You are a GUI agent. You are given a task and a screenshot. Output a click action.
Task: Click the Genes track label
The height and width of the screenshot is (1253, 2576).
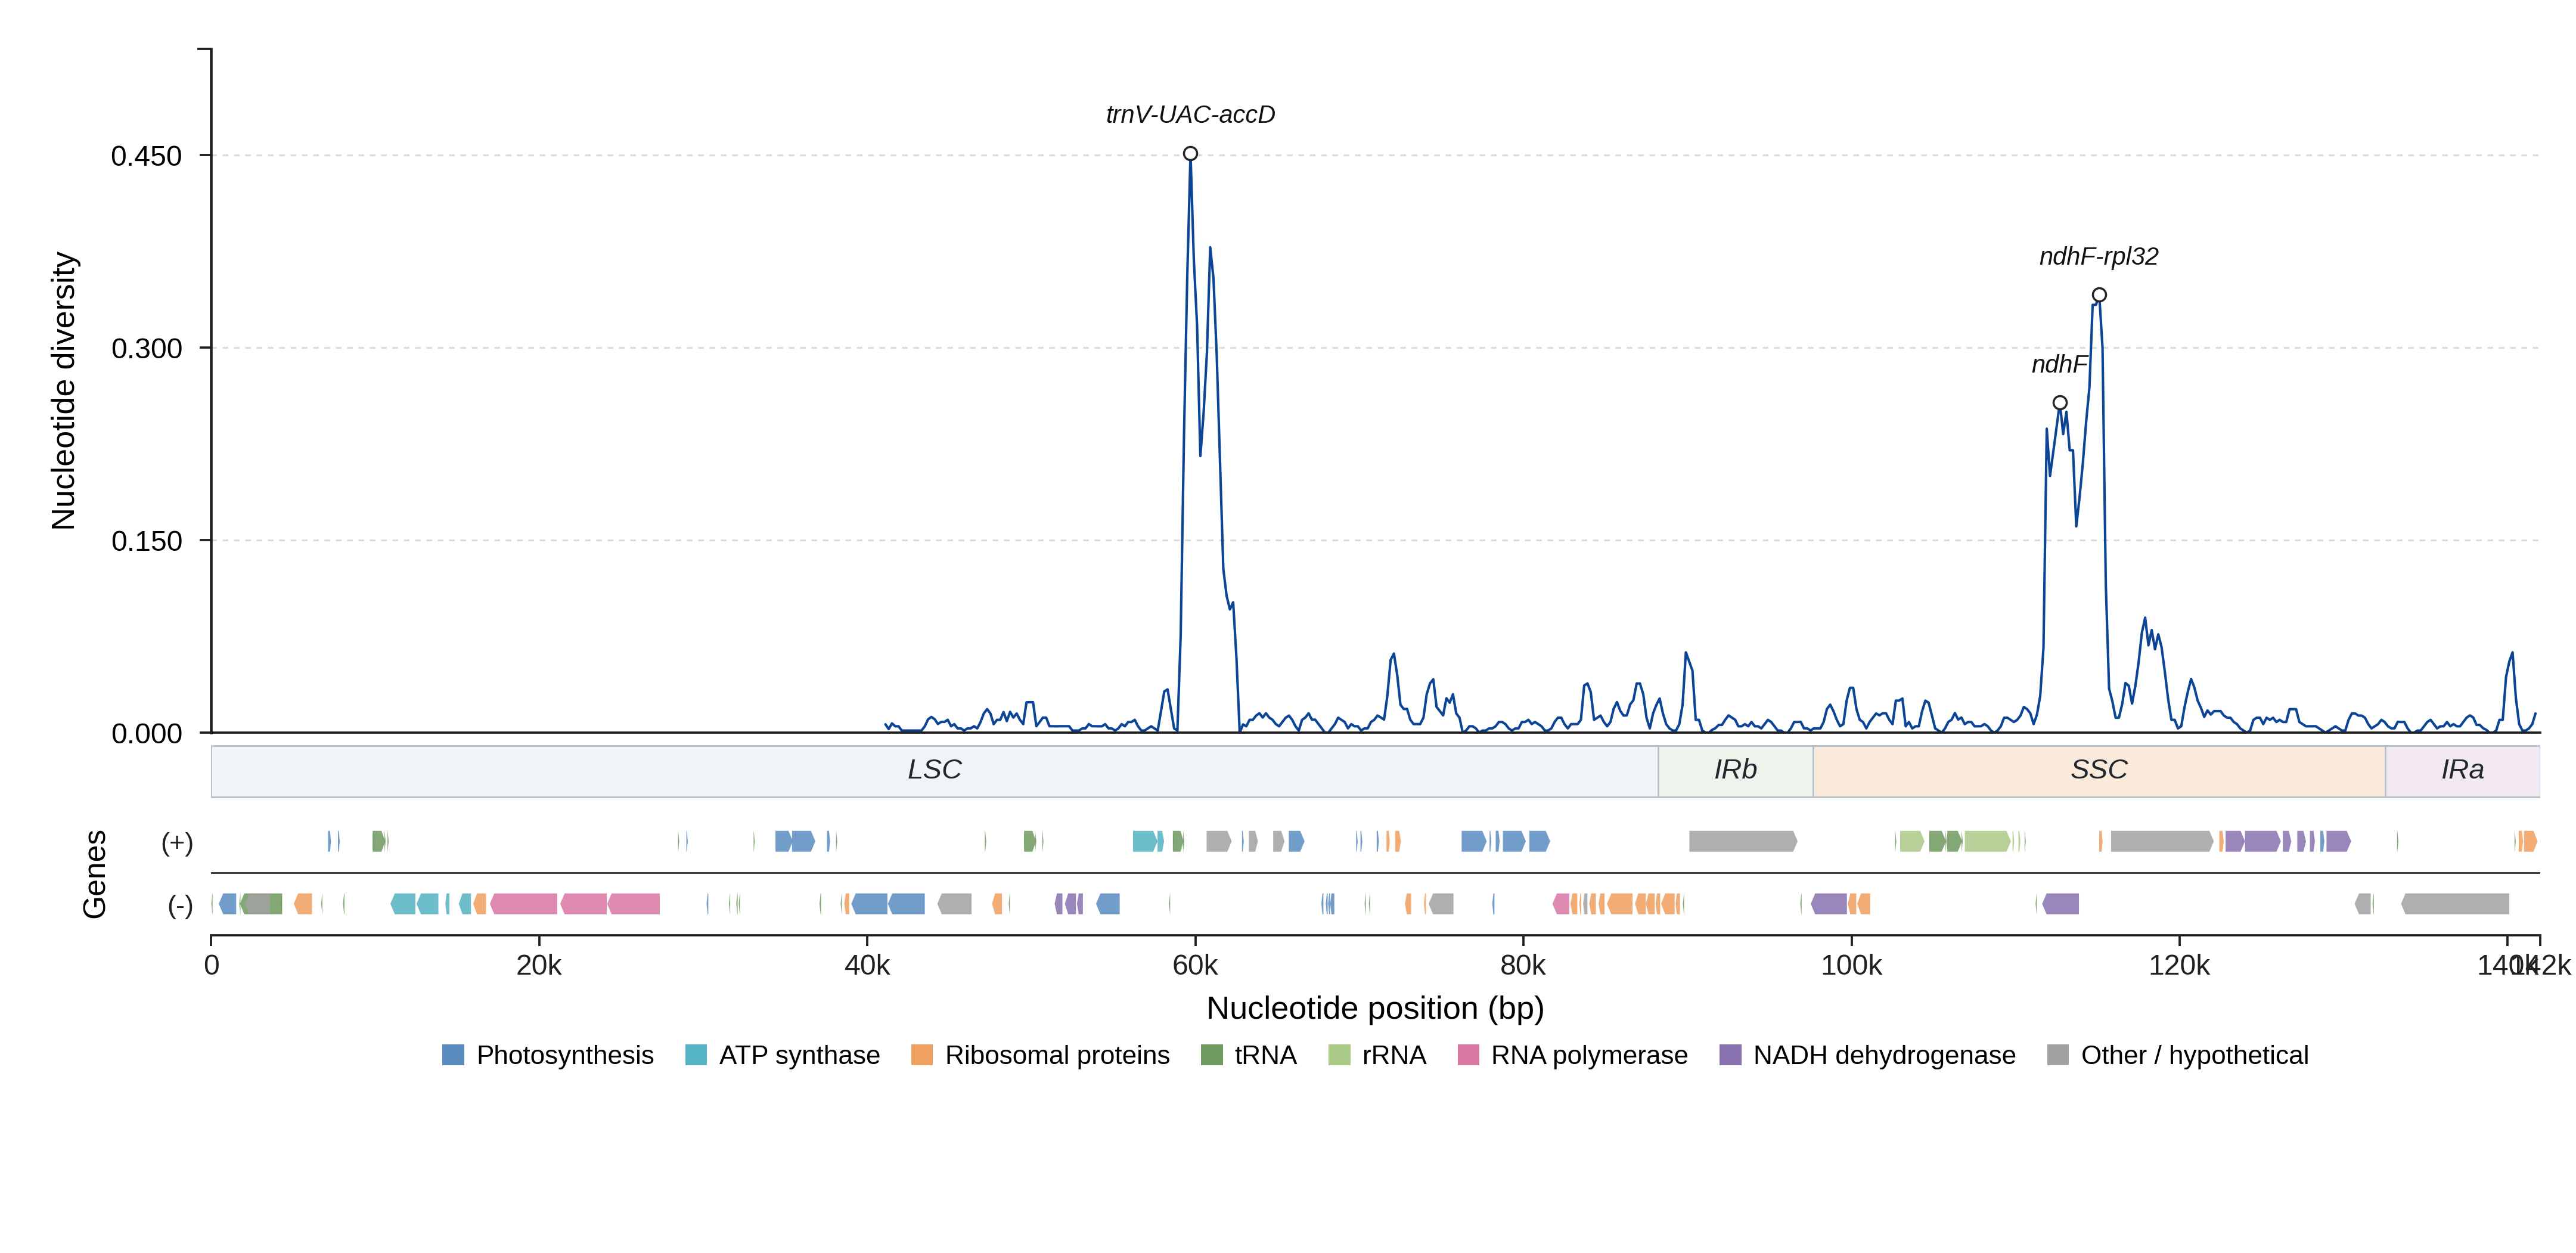click(x=94, y=874)
